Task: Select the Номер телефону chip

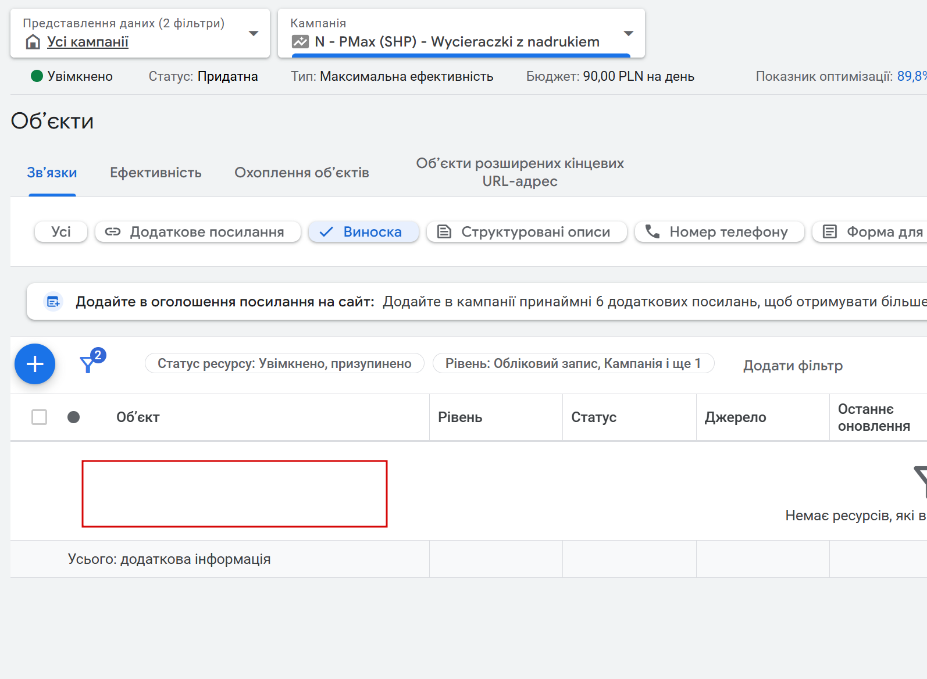Action: (x=719, y=232)
